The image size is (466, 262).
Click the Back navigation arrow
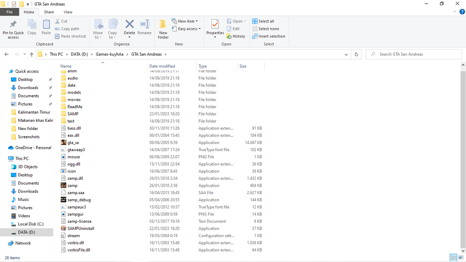point(7,54)
